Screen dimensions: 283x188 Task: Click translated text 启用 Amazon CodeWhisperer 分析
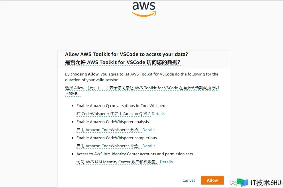(x=109, y=130)
